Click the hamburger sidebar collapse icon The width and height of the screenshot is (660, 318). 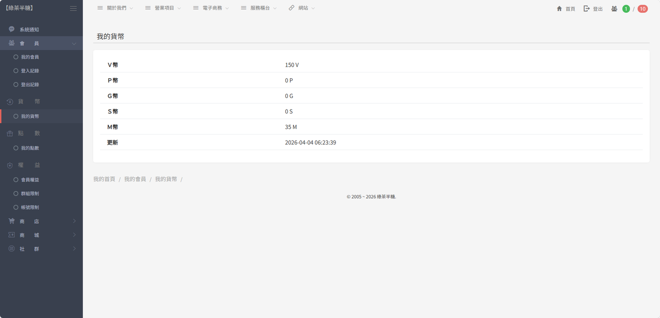73,8
